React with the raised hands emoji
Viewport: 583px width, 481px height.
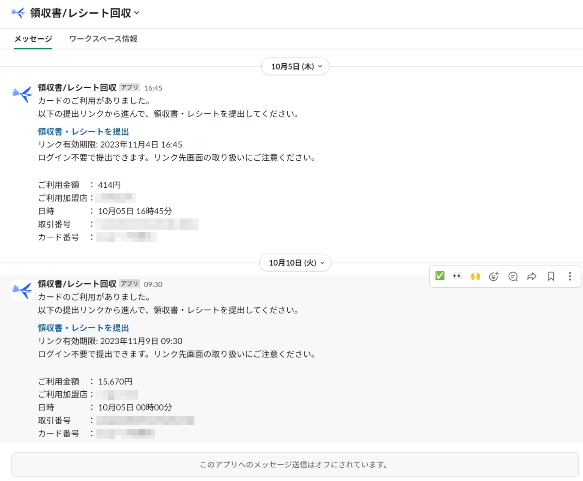pos(476,276)
